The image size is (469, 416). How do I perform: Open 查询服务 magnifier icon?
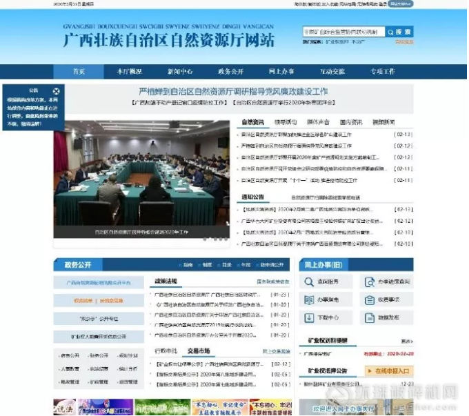coord(309,281)
